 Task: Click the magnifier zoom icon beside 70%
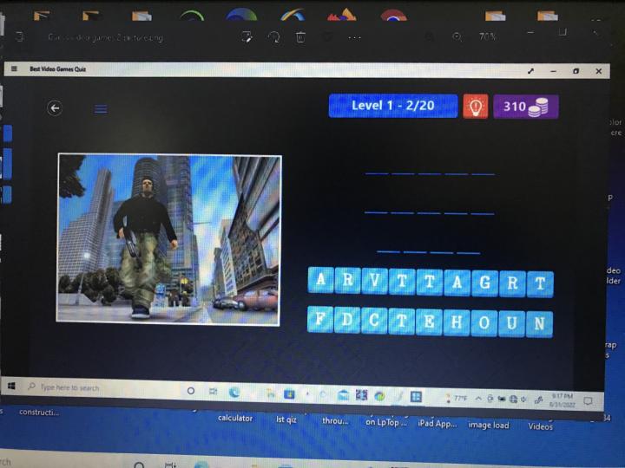pos(457,37)
